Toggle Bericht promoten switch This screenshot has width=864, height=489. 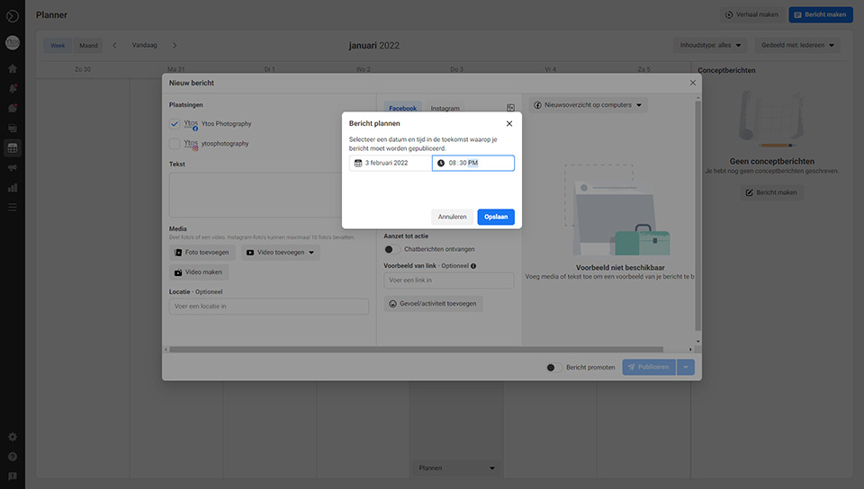[553, 368]
